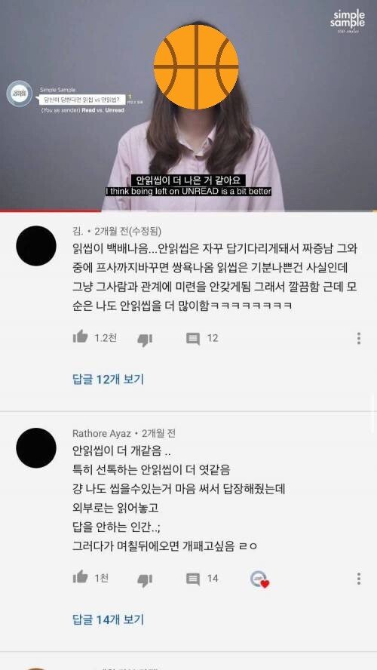The height and width of the screenshot is (670, 377).
Task: Click the video player area
Action: click(x=188, y=105)
